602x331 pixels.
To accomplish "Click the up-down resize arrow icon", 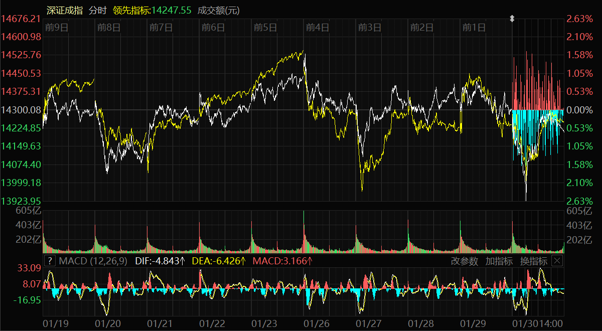I will [x=512, y=19].
